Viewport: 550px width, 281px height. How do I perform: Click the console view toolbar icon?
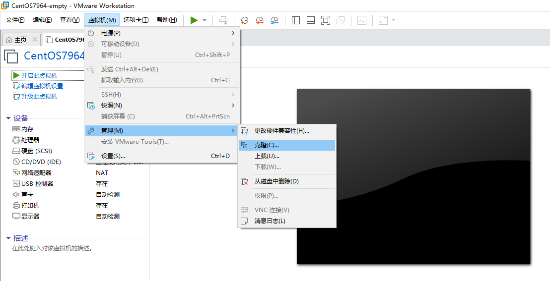(x=362, y=20)
